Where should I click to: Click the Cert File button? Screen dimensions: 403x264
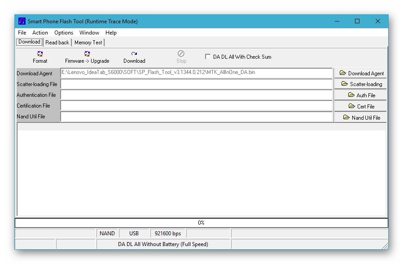360,106
